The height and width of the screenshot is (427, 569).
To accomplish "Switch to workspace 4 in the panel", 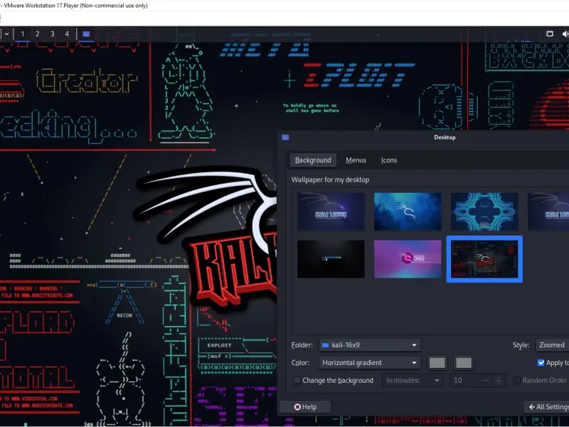I will pyautogui.click(x=67, y=34).
